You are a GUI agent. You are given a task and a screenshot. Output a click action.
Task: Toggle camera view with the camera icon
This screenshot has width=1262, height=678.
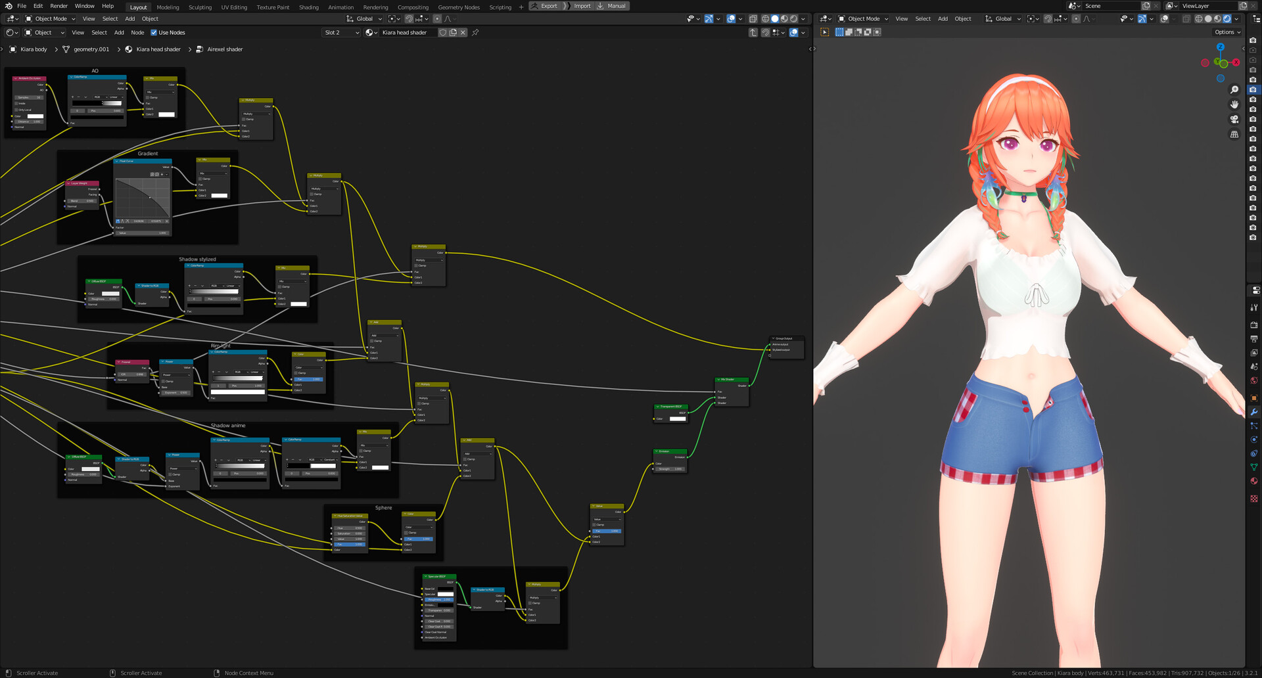tap(1234, 120)
